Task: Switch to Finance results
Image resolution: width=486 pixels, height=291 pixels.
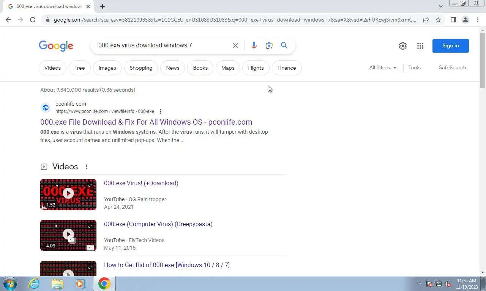Action: point(287,68)
